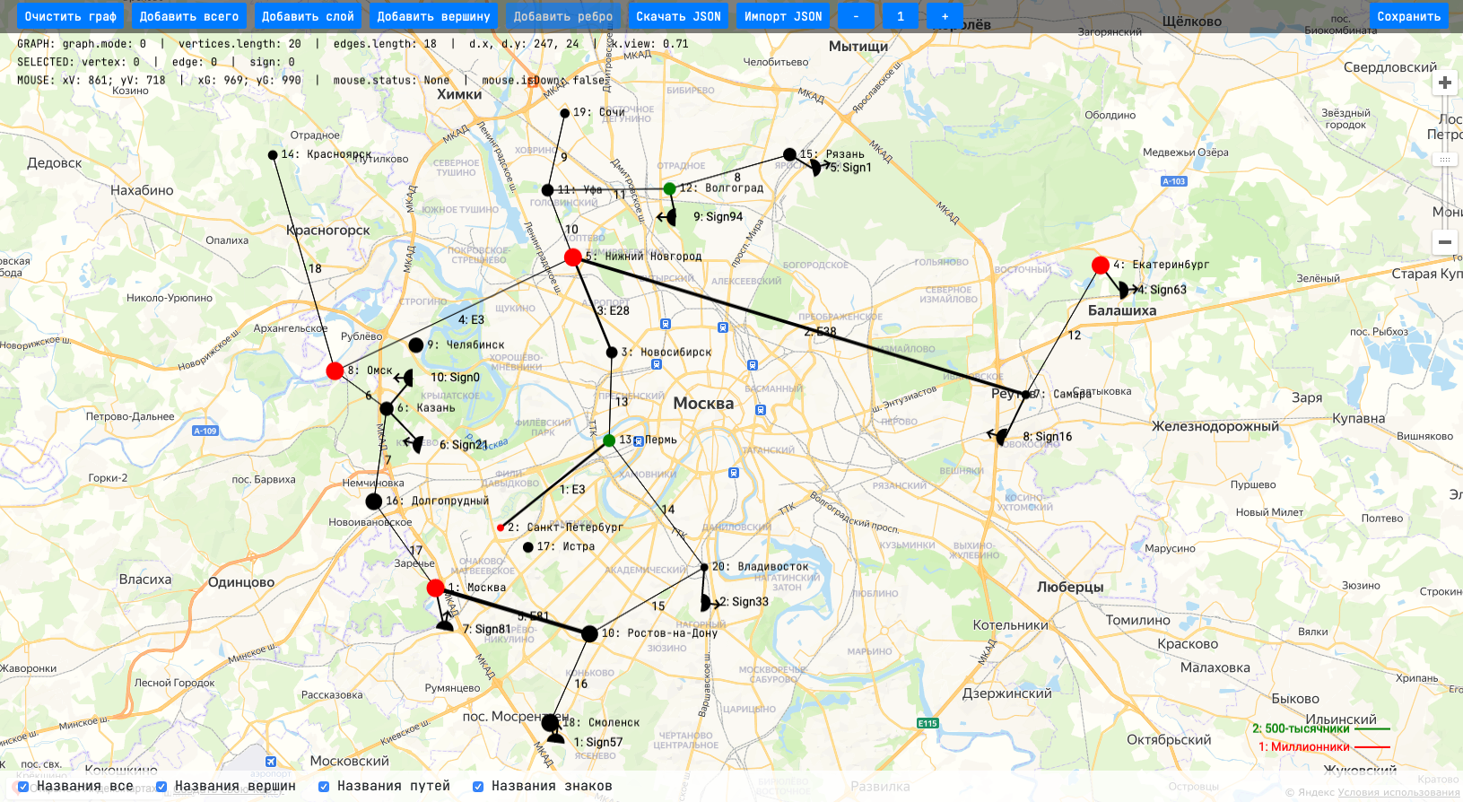Decrease the layer number with the minus button
The image size is (1463, 802).
pyautogui.click(x=856, y=16)
